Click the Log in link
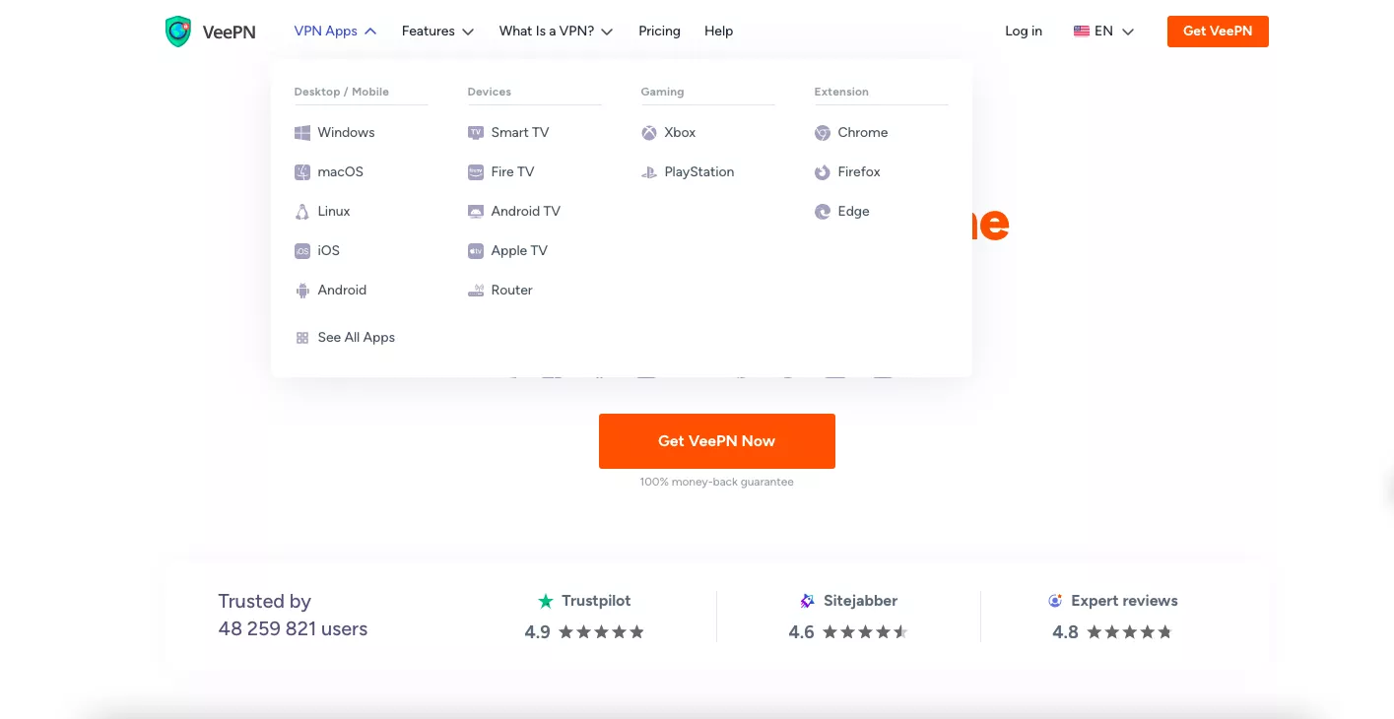Viewport: 1394px width, 719px height. click(x=1024, y=32)
